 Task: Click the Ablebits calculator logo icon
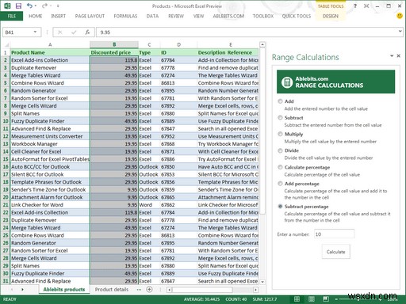point(287,82)
